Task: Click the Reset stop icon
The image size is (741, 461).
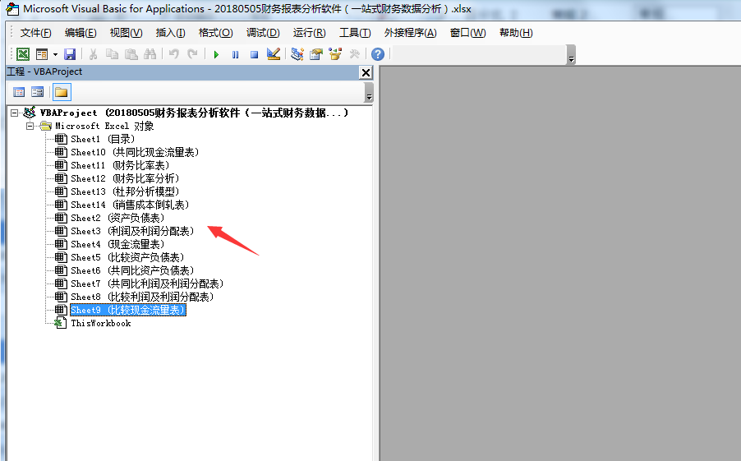Action: point(254,54)
